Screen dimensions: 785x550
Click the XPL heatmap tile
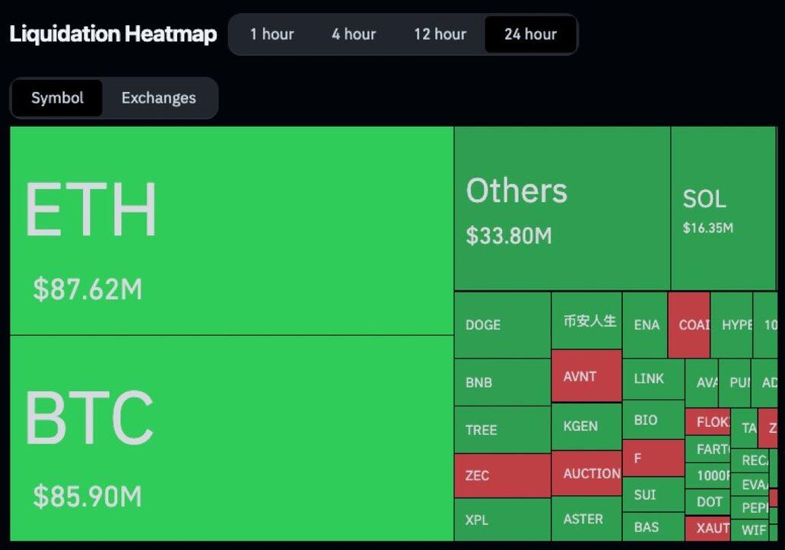click(x=502, y=520)
